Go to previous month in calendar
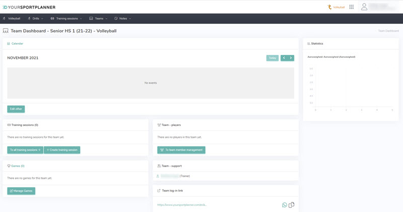The height and width of the screenshot is (212, 403). (284, 58)
